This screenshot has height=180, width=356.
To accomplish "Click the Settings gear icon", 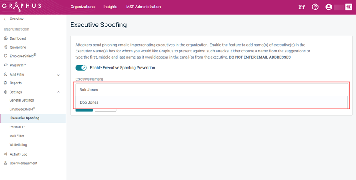I will pos(6,92).
